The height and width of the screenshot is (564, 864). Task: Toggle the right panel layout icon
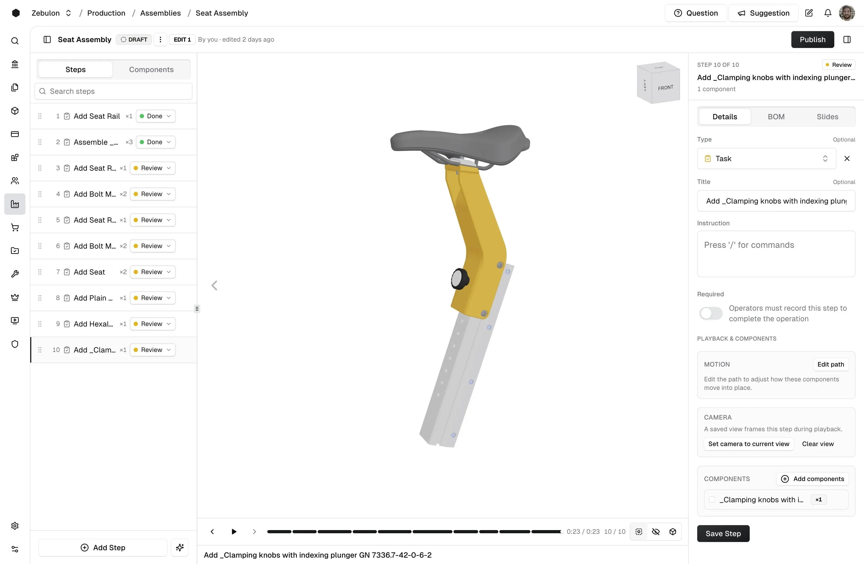tap(847, 39)
